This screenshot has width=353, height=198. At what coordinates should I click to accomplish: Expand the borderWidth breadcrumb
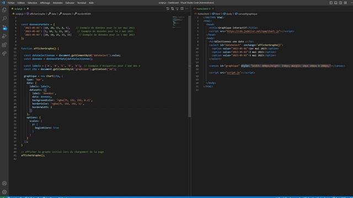coord(84,14)
